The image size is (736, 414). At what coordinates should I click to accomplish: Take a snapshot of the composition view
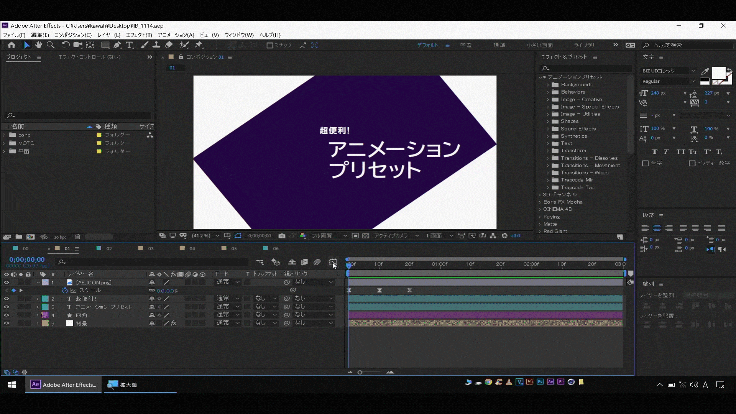[283, 236]
